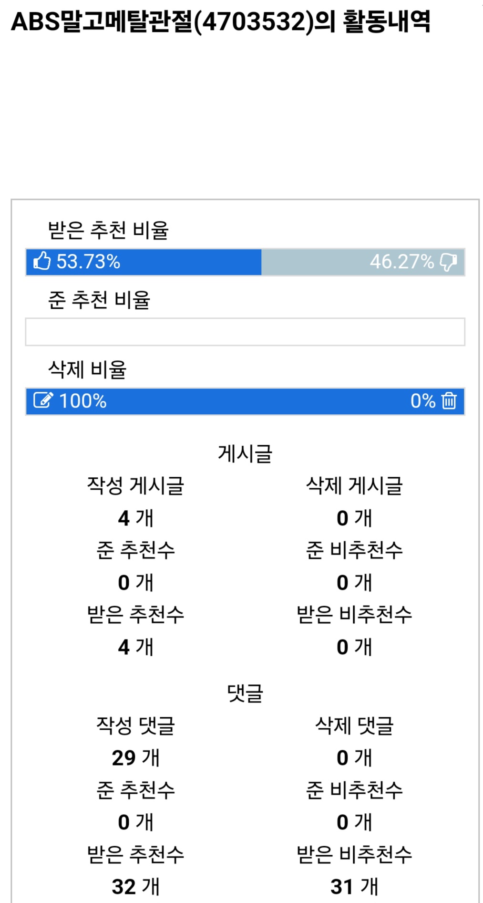Click the 게시글 section heading
This screenshot has width=483, height=903.
point(245,453)
